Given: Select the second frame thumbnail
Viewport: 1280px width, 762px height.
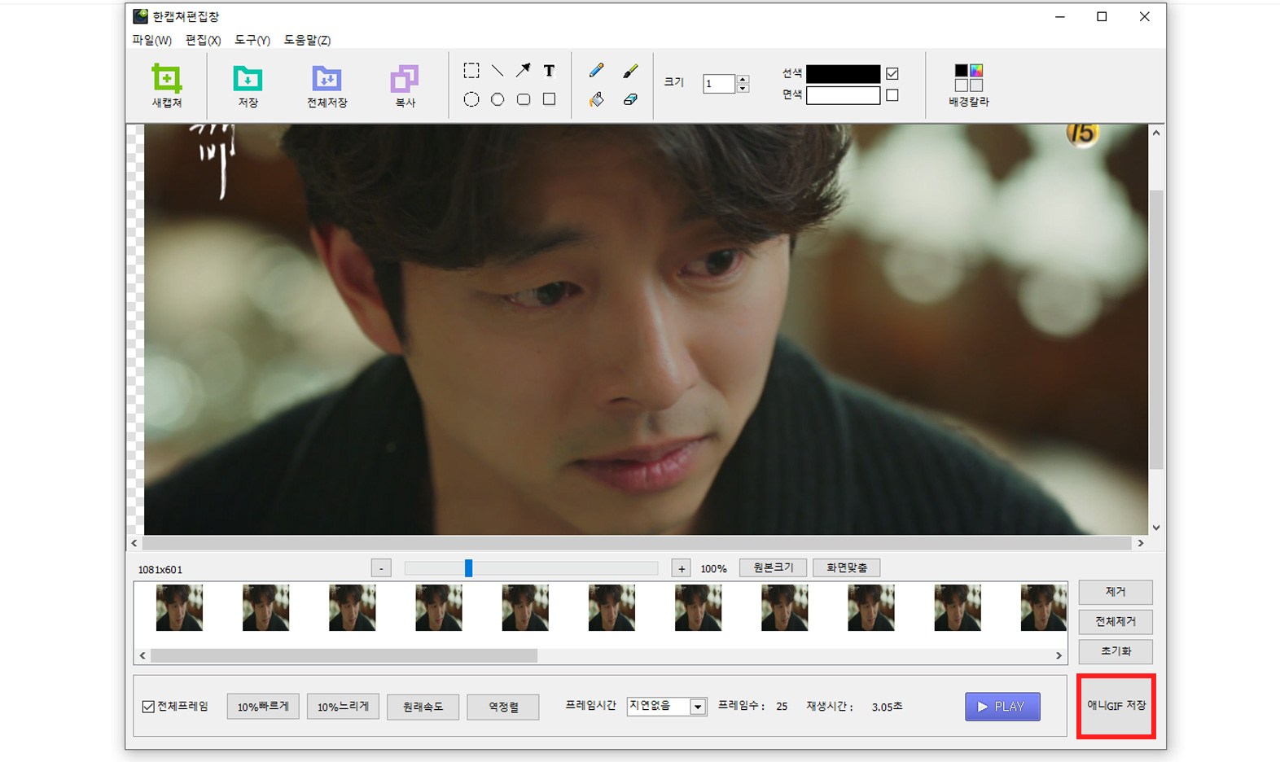Looking at the screenshot, I should (265, 607).
